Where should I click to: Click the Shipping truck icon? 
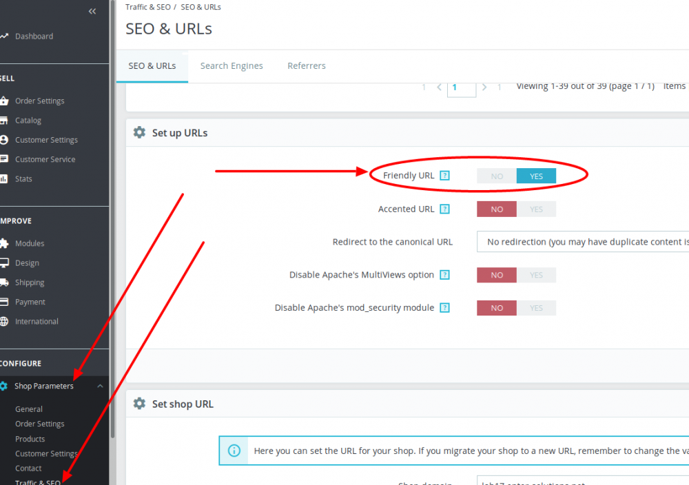coord(4,282)
